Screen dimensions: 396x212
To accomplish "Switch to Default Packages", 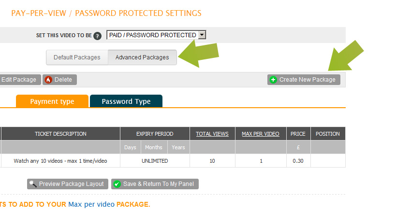I will click(77, 57).
